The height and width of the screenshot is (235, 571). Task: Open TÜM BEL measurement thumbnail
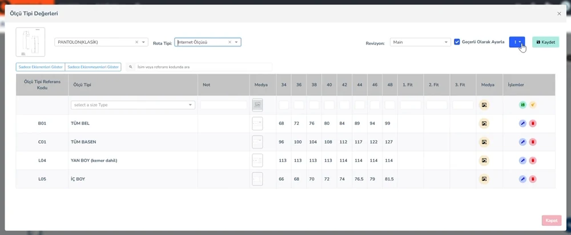[258, 124]
